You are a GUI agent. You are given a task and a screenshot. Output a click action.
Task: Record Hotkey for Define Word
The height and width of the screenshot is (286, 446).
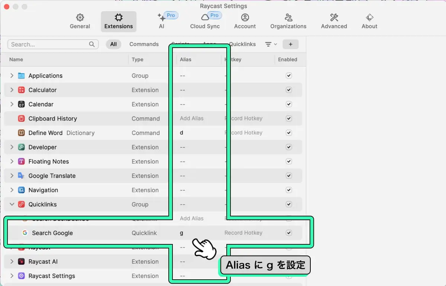tap(243, 133)
